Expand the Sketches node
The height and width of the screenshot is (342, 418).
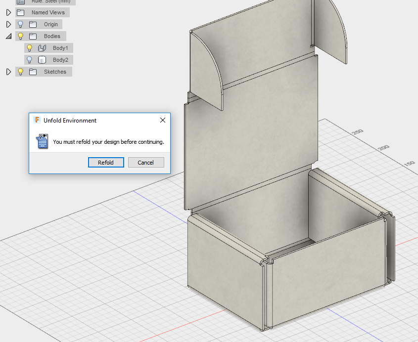(8, 72)
